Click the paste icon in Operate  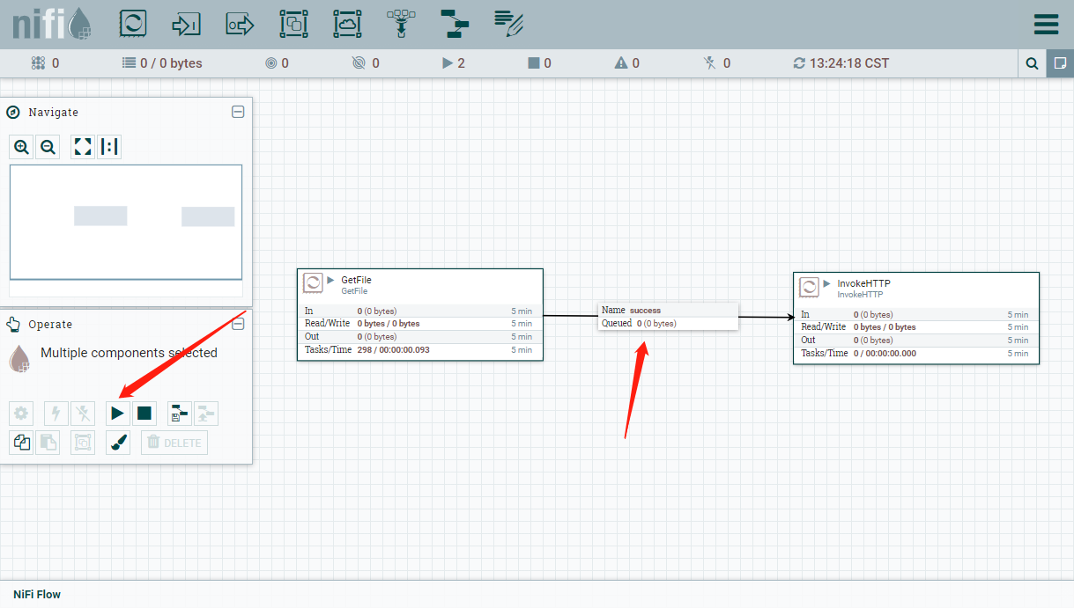[48, 443]
